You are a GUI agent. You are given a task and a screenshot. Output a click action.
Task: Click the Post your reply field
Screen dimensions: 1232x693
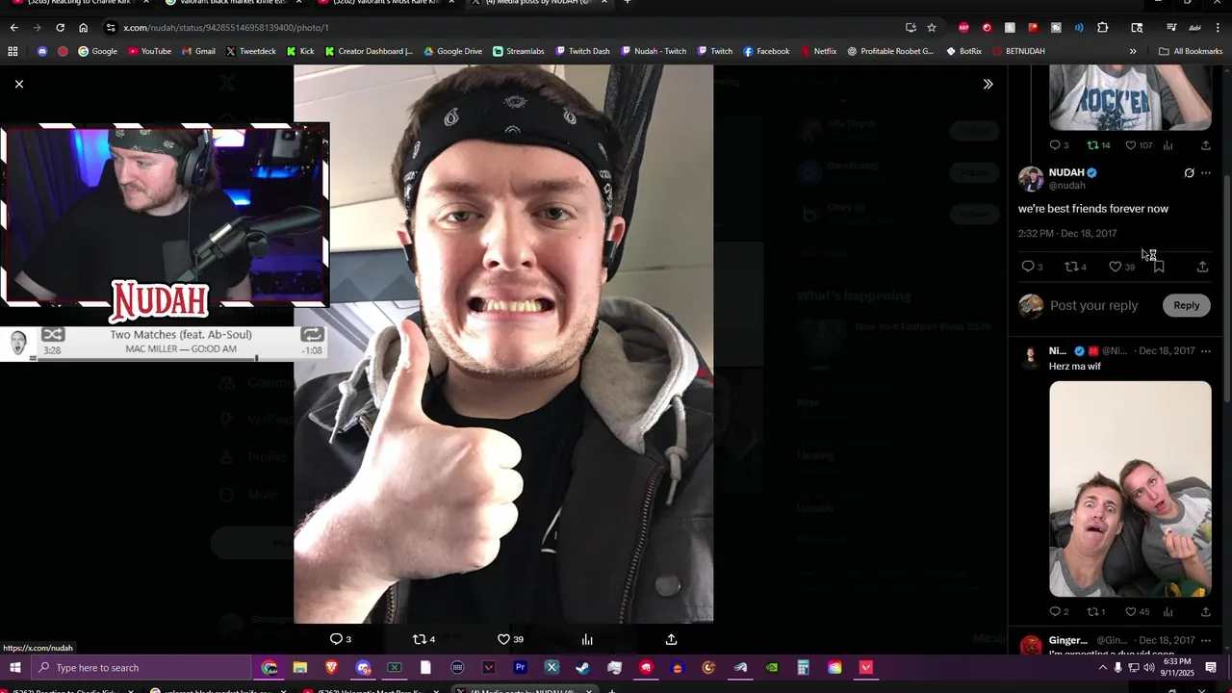(x=1094, y=305)
